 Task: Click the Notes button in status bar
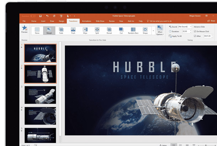point(163,145)
